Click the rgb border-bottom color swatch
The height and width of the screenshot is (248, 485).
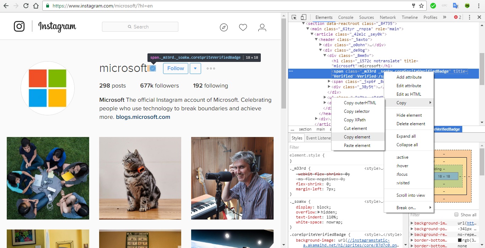tap(460, 240)
